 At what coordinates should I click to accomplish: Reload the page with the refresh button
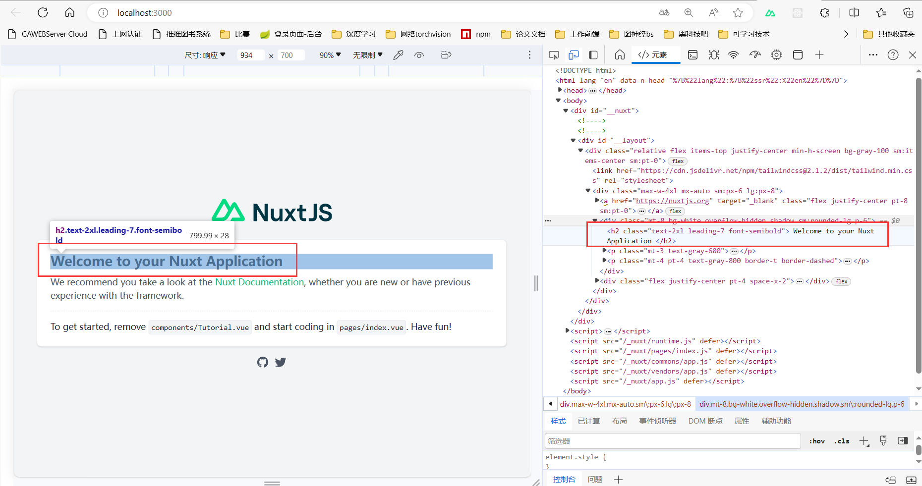pyautogui.click(x=43, y=12)
